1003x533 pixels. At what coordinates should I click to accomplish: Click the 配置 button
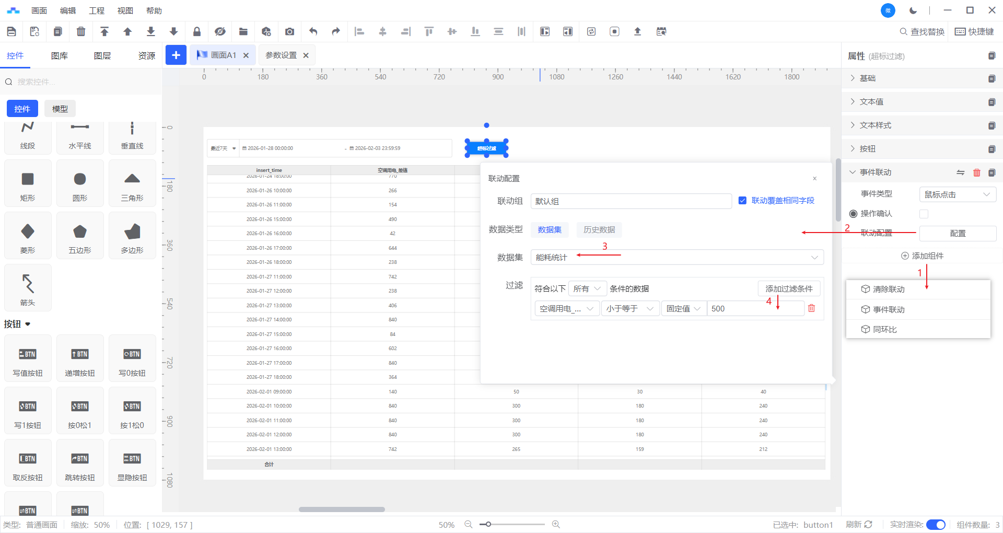pos(958,234)
